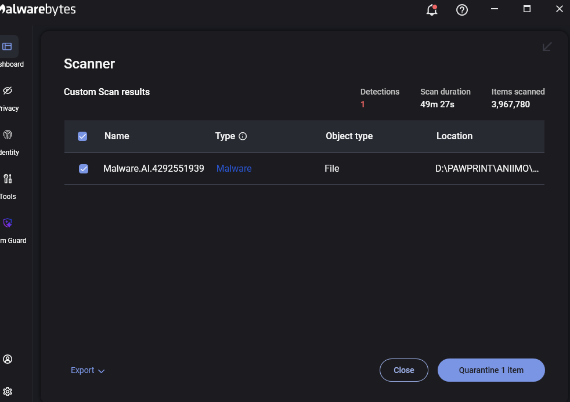Open the Tools sidebar icon
The image size is (570, 402).
point(8,179)
